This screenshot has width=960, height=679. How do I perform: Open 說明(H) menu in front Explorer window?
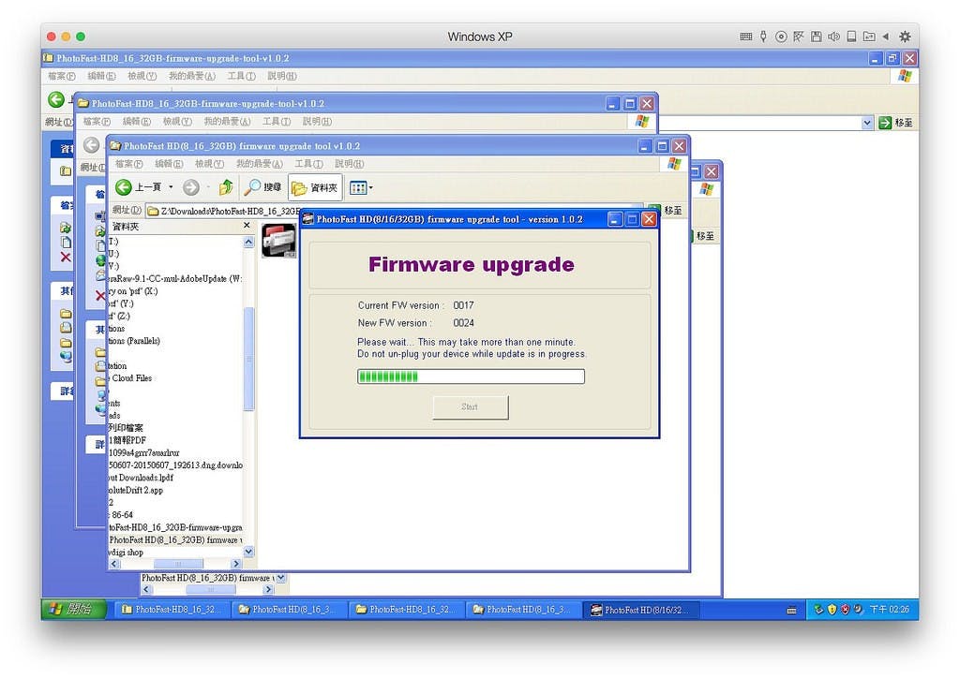click(349, 164)
